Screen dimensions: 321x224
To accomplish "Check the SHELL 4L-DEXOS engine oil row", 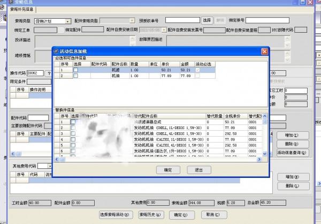I will pyautogui.click(x=73, y=133).
